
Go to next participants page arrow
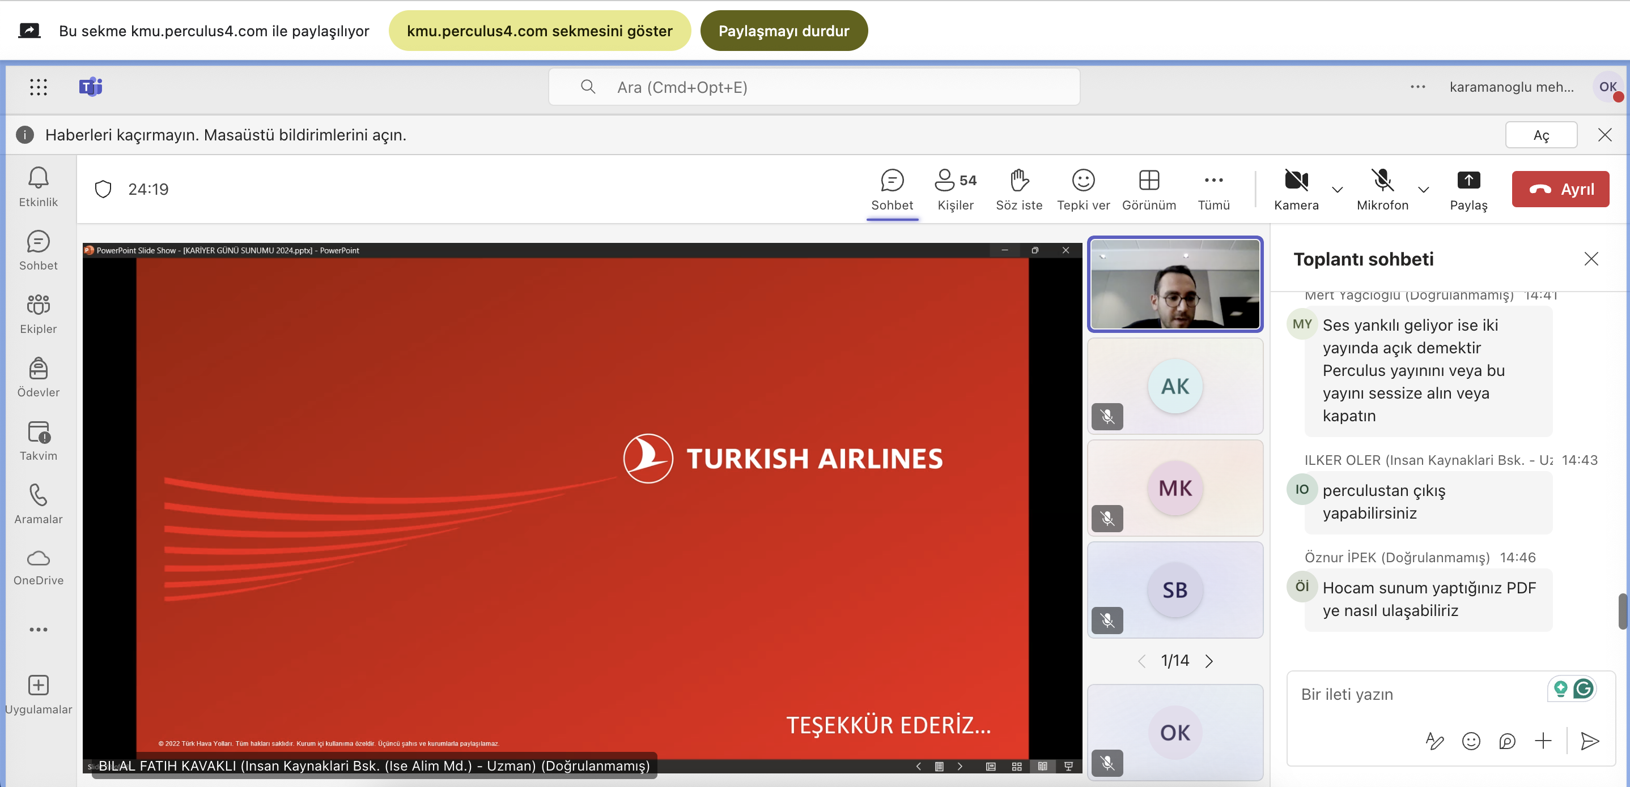[x=1208, y=661]
